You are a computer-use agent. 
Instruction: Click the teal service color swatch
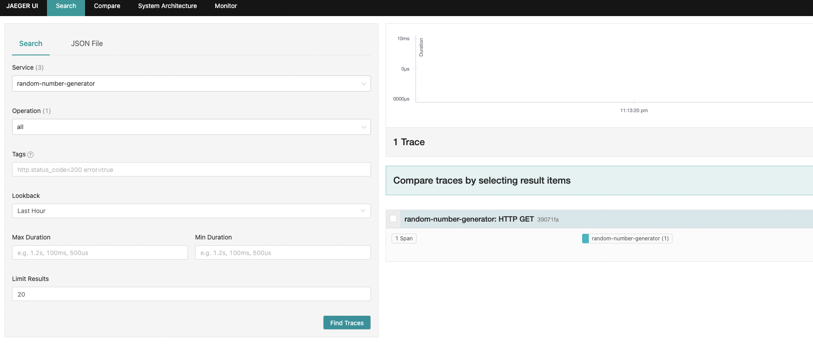(585, 239)
